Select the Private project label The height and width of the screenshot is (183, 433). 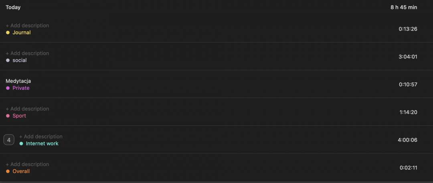[x=21, y=88]
